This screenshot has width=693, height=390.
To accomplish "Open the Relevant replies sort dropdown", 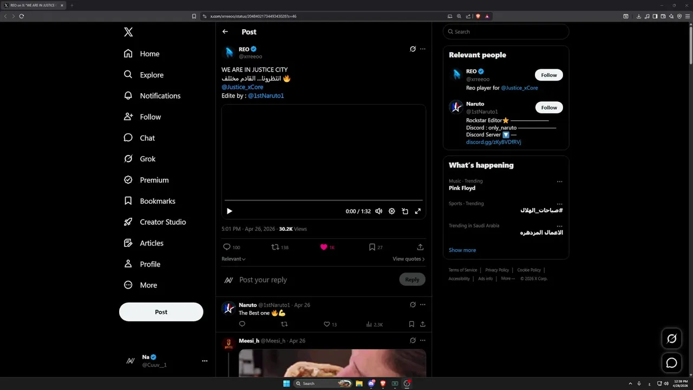I will tap(233, 259).
